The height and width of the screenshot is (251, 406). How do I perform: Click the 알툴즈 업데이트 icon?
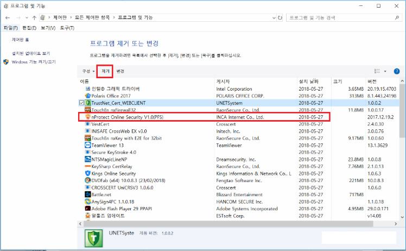pyautogui.click(x=88, y=216)
